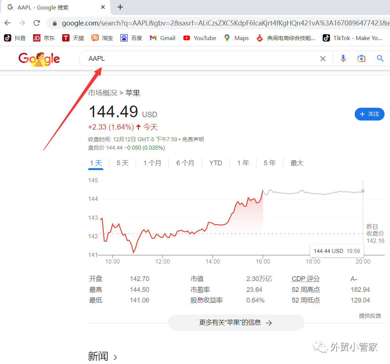
Task: Click the browser forward arrow
Action: pyautogui.click(x=22, y=23)
